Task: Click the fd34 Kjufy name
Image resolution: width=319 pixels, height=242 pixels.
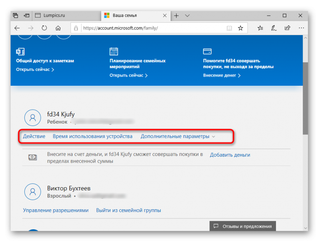Action: 61,114
